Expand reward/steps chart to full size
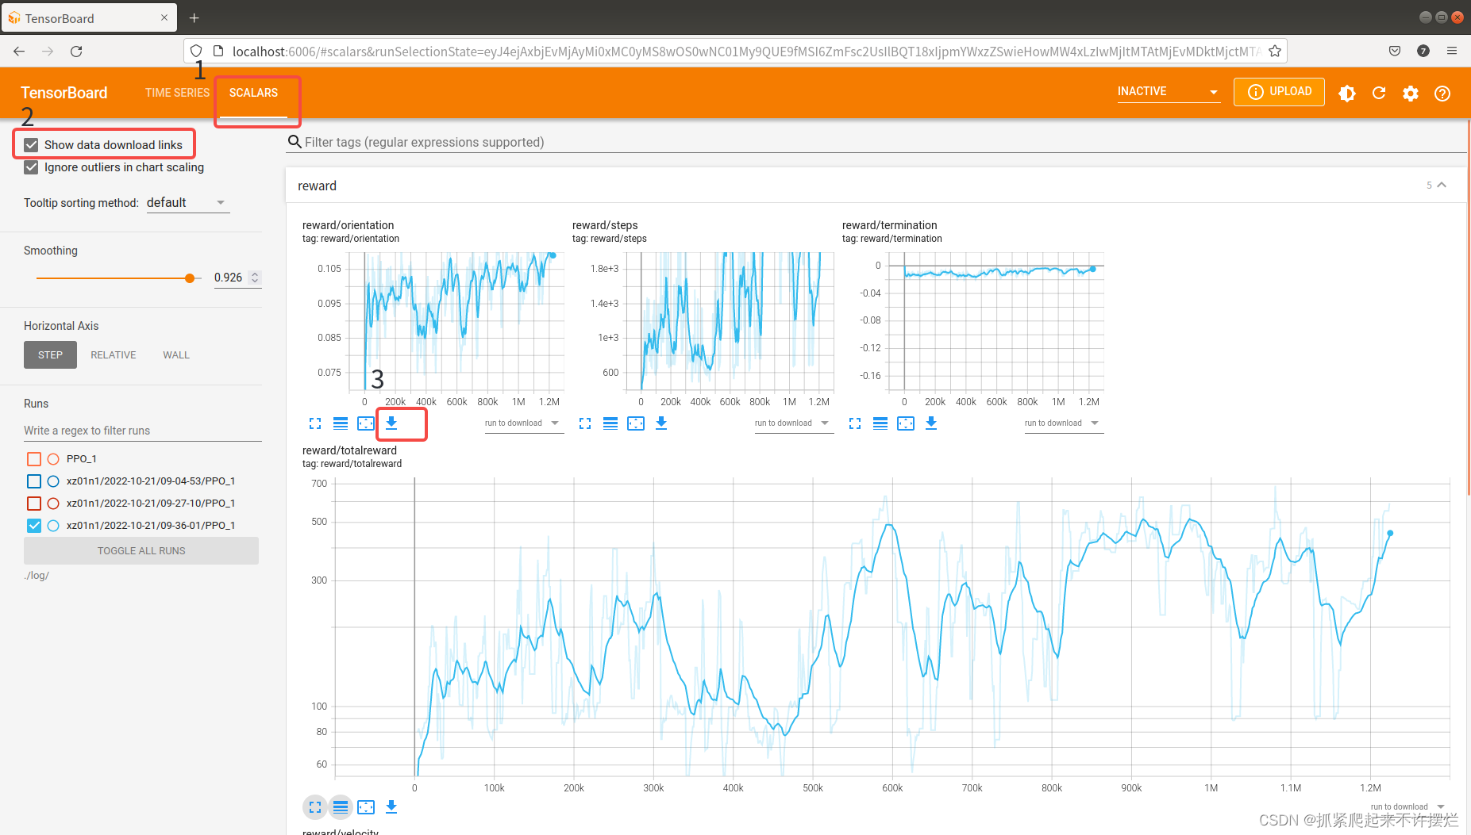The width and height of the screenshot is (1471, 835). [x=585, y=423]
